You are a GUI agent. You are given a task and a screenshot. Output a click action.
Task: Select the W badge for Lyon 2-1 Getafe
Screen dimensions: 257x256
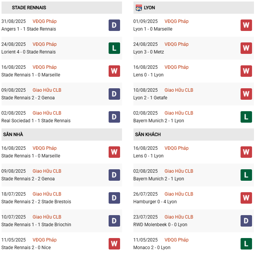click(x=246, y=94)
